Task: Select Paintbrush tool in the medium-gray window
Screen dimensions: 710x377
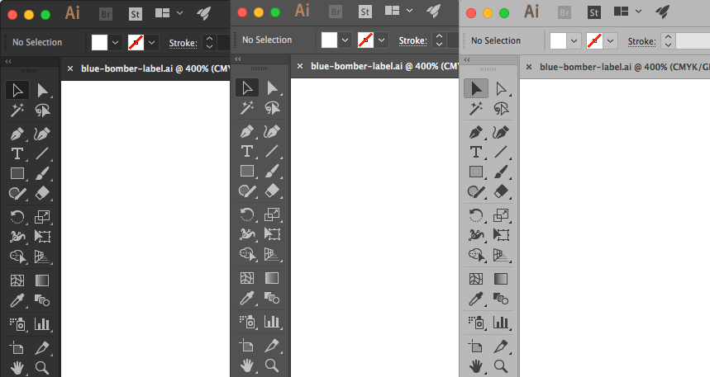Action: click(272, 171)
